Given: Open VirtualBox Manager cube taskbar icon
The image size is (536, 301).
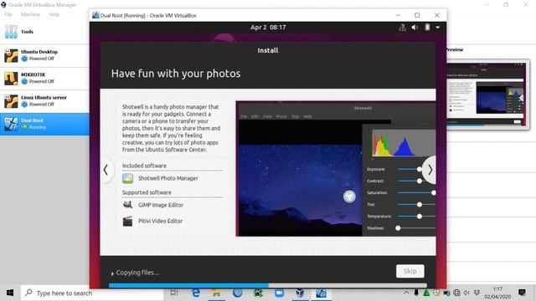Looking at the screenshot, I should point(300,293).
